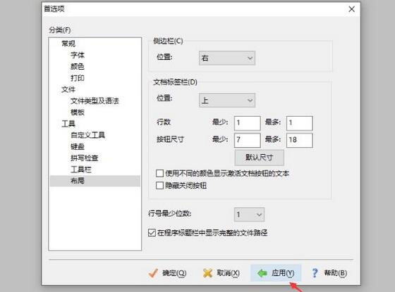Image resolution: width=395 pixels, height=292 pixels.
Task: Enable the 隐藏关闭按钮 checkbox
Action: click(159, 186)
